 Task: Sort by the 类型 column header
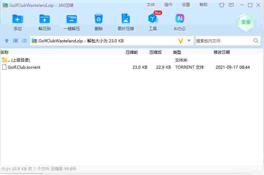tap(177, 52)
